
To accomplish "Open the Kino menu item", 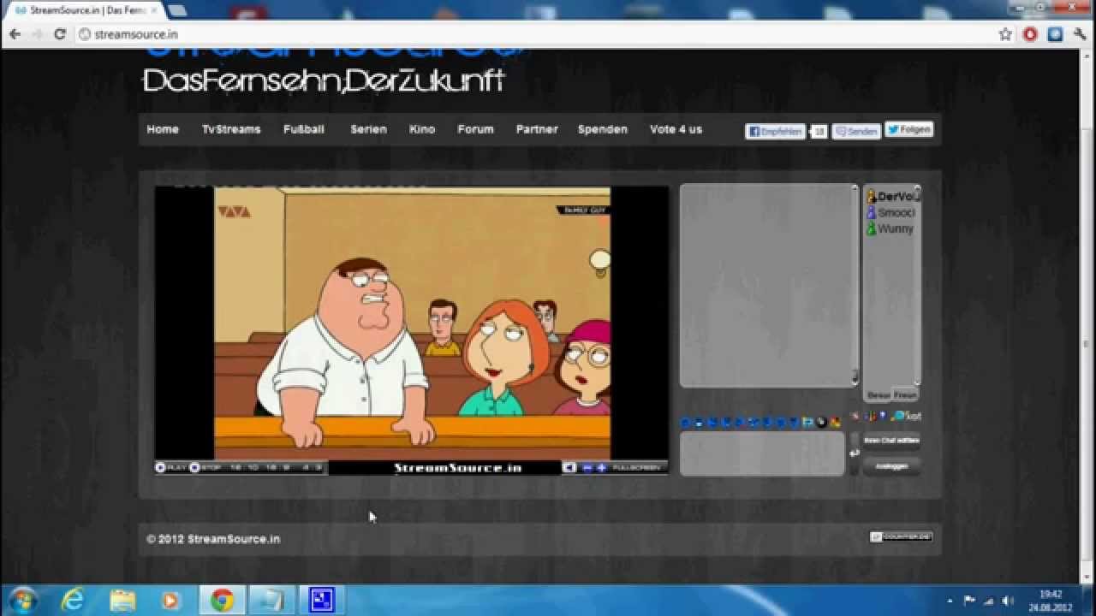I will pyautogui.click(x=422, y=129).
